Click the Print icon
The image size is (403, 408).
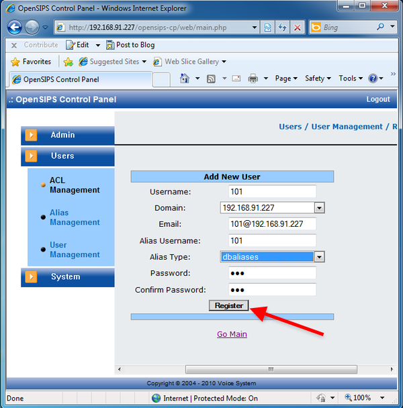click(253, 79)
